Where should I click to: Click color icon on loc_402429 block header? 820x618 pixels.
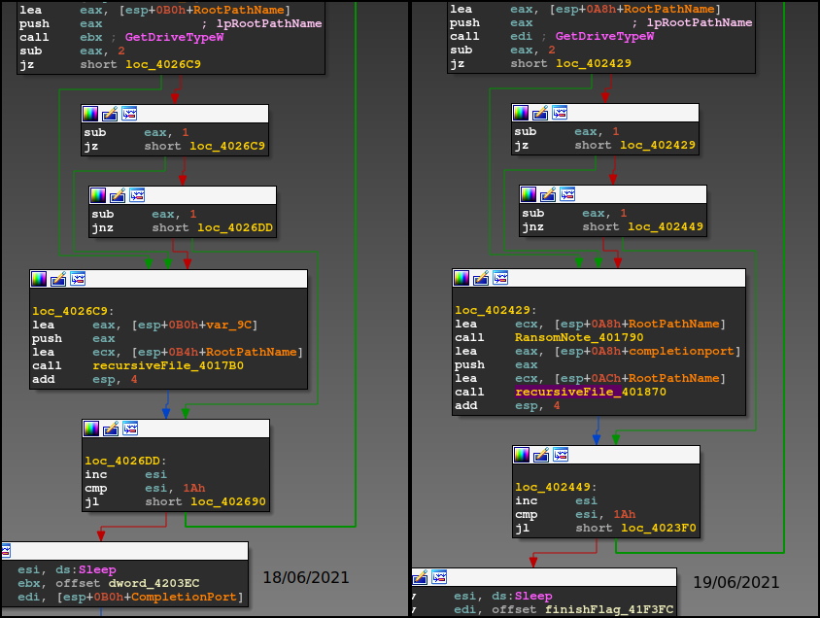461,279
